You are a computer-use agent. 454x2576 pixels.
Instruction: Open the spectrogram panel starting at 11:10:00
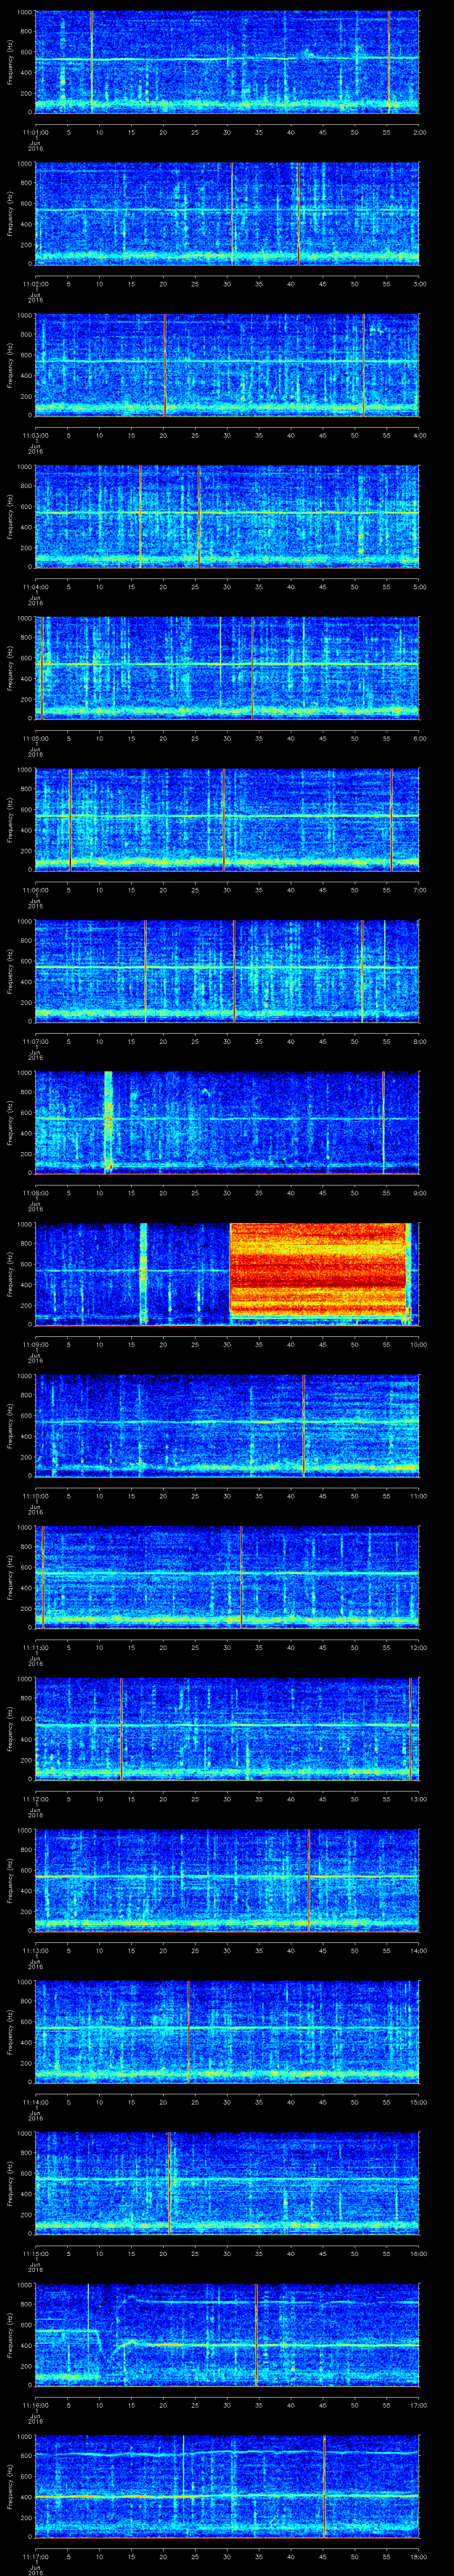coord(227,1426)
